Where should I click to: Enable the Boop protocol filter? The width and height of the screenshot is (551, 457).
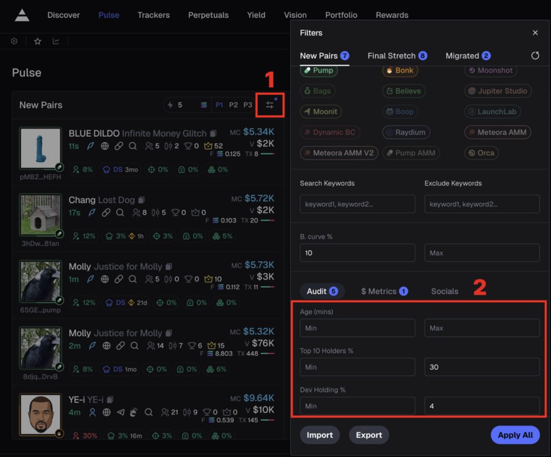400,112
